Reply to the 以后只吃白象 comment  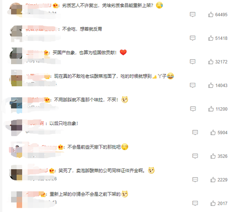[x=195, y=132]
